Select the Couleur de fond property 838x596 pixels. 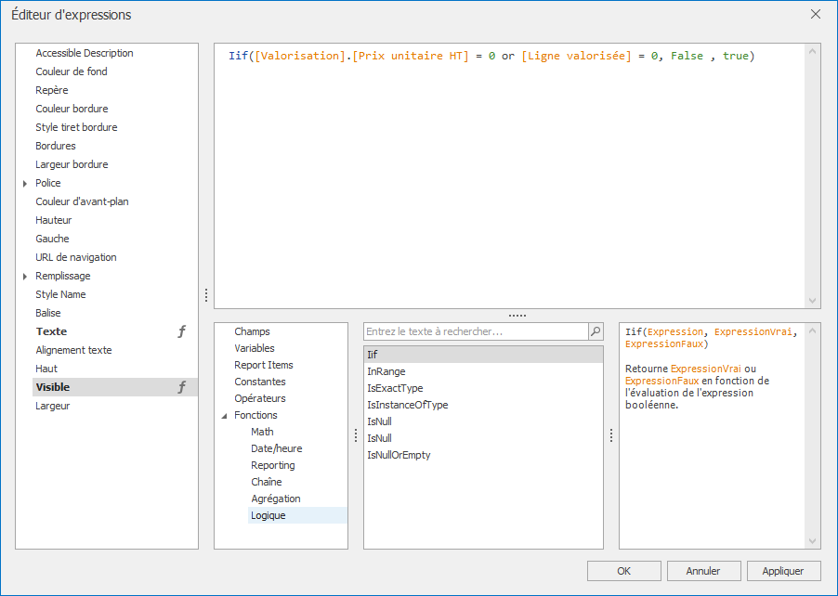coord(71,71)
